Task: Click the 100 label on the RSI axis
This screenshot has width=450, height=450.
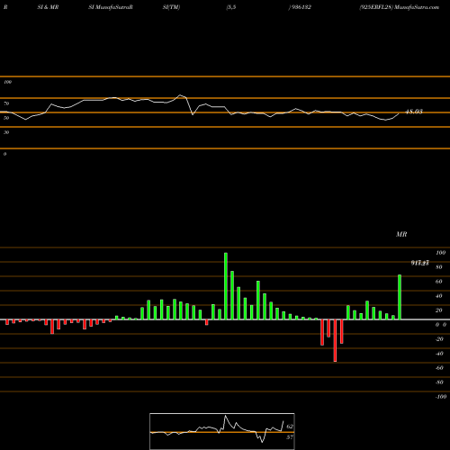Action: click(7, 82)
